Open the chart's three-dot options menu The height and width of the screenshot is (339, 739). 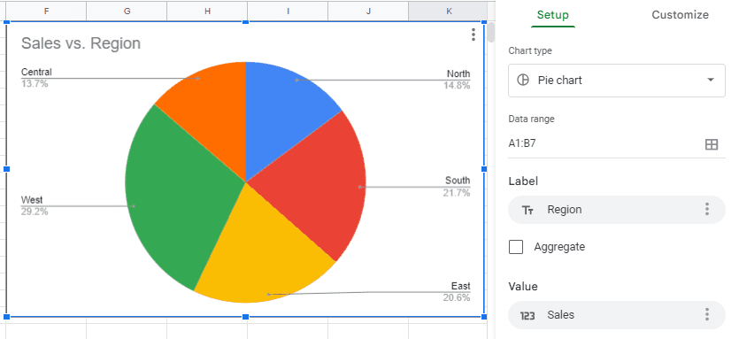473,35
